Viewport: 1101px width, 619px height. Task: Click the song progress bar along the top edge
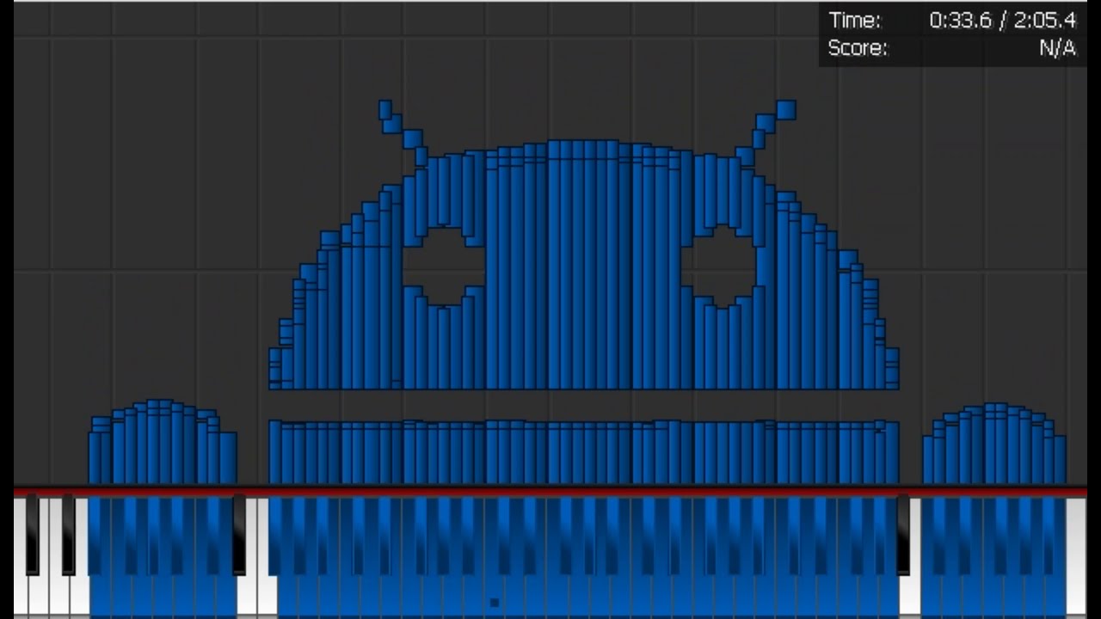[550, 2]
